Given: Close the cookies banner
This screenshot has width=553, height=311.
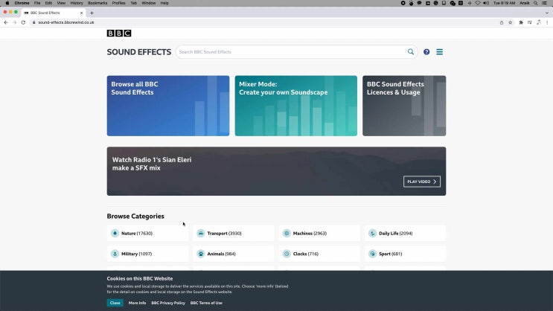Looking at the screenshot, I should tap(115, 303).
